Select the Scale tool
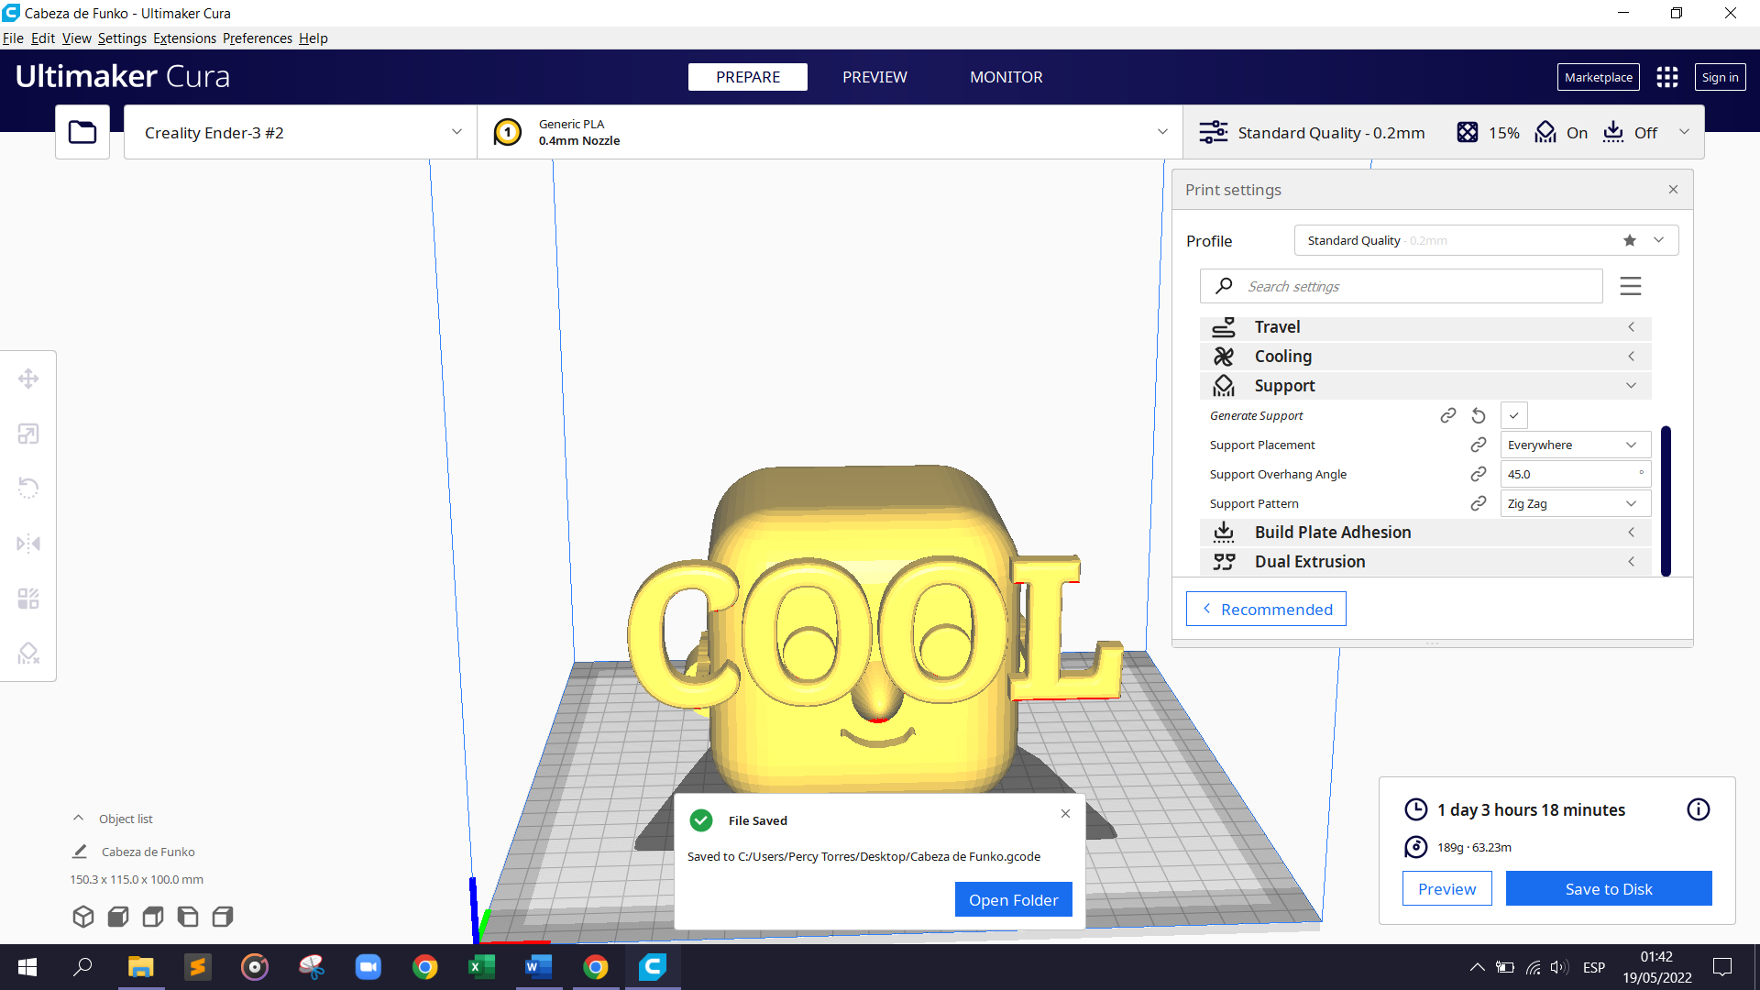 tap(28, 434)
